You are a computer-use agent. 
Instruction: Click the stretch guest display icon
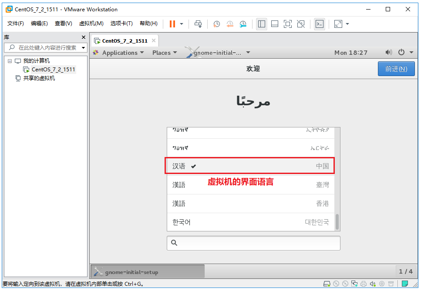pos(338,24)
